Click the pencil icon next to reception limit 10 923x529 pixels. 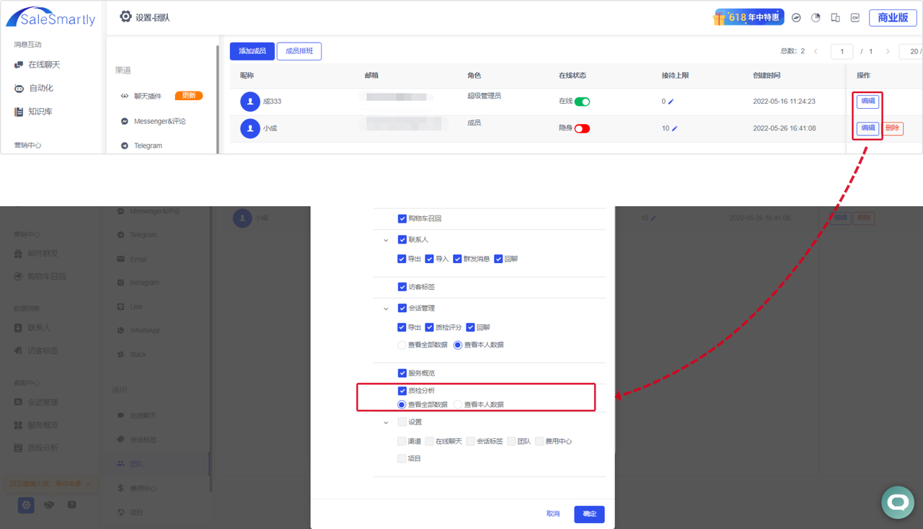pos(675,128)
